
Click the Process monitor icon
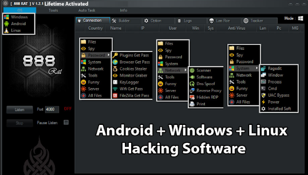click(x=263, y=82)
